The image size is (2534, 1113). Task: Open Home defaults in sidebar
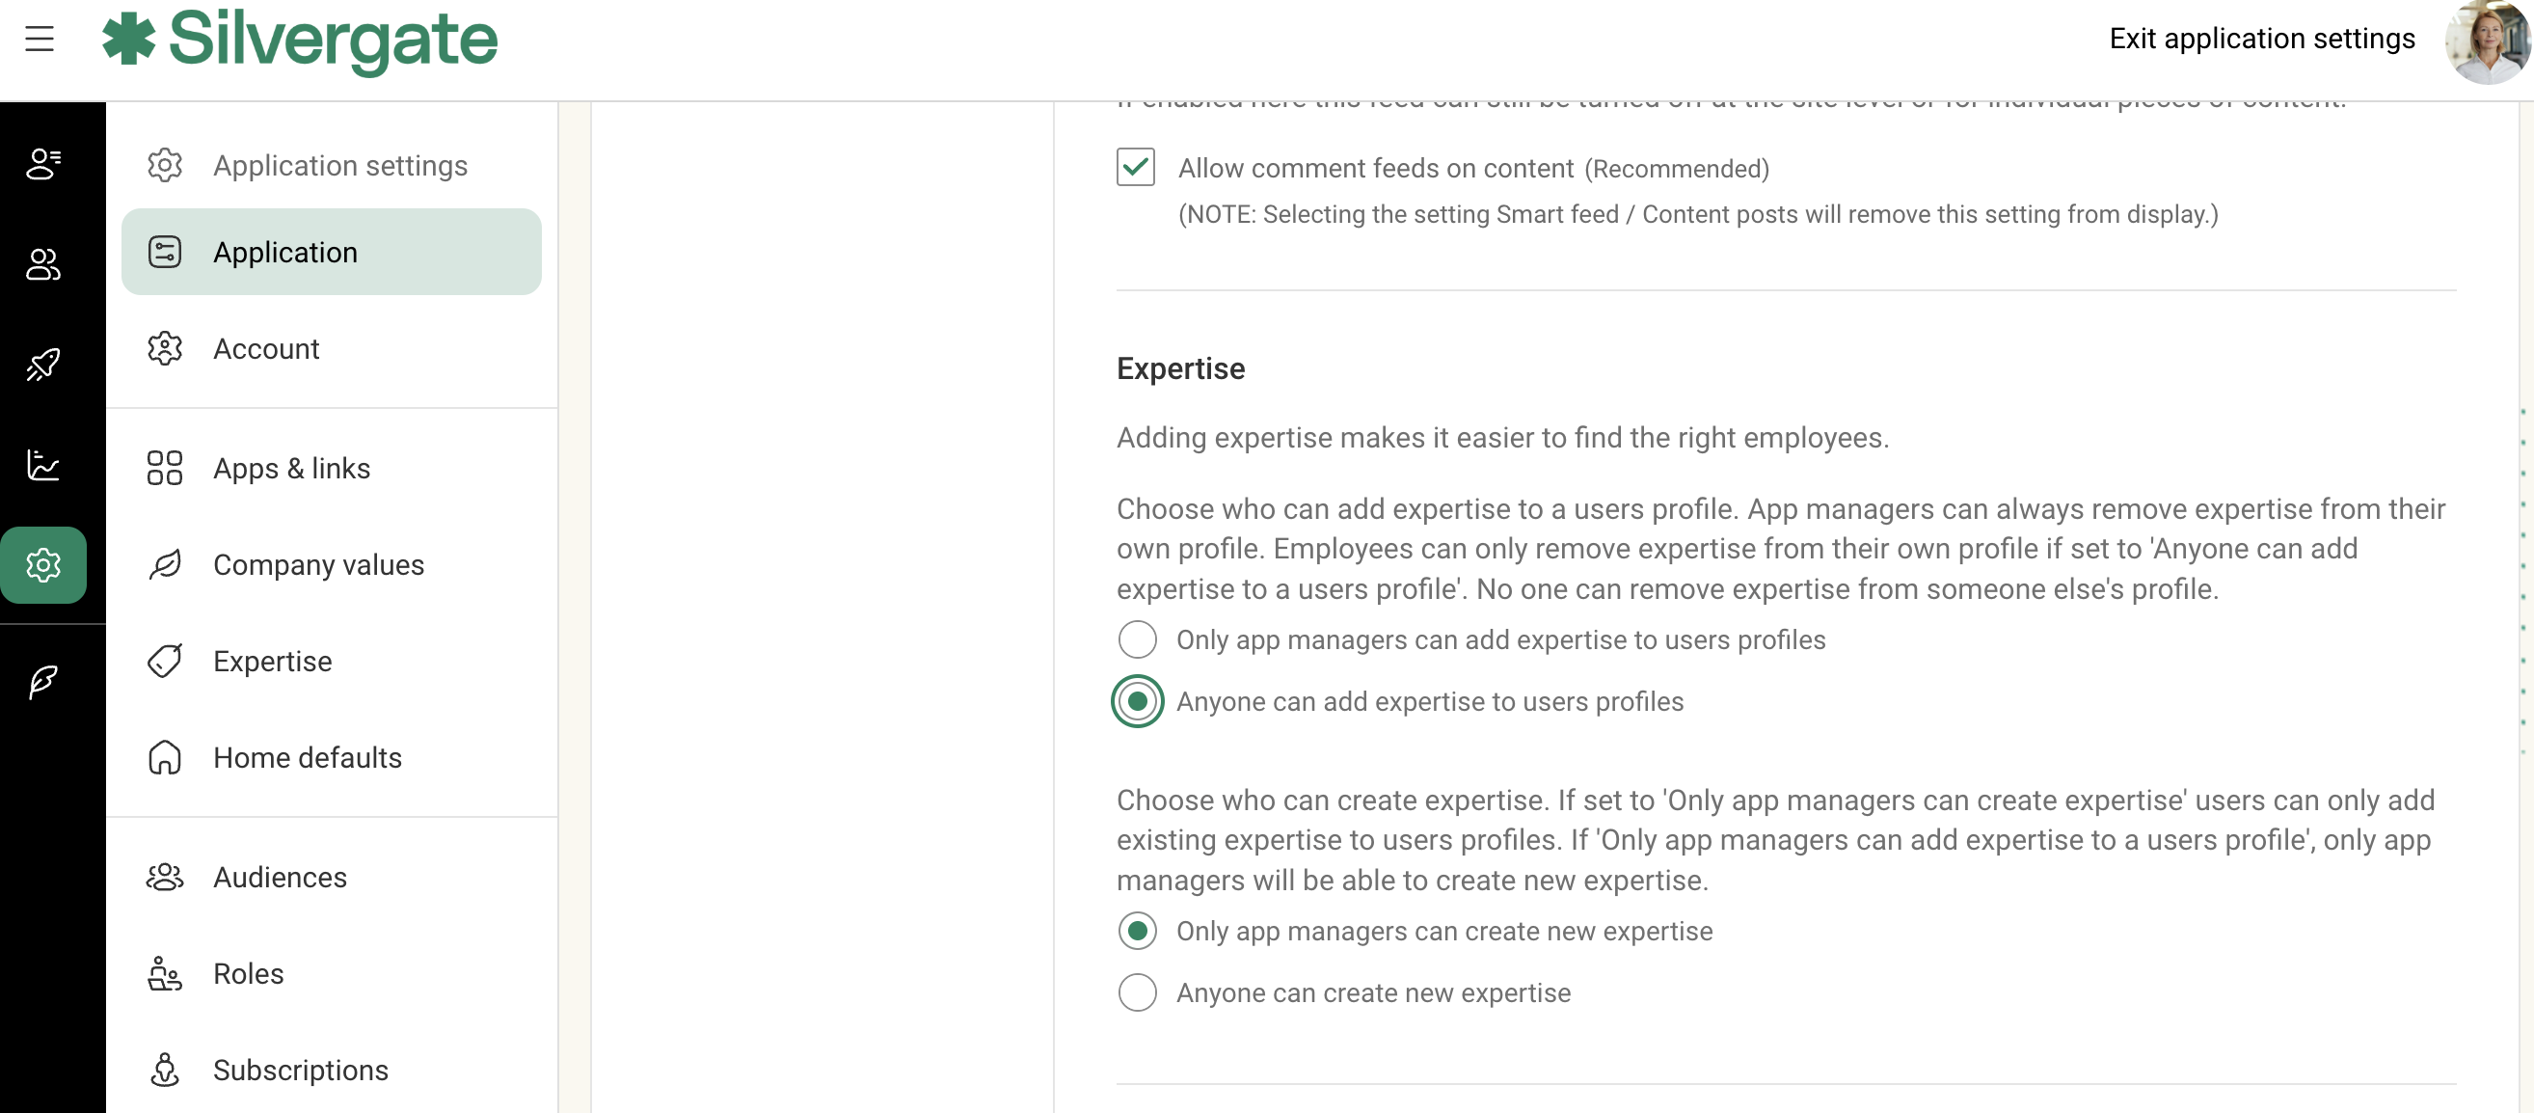click(307, 758)
